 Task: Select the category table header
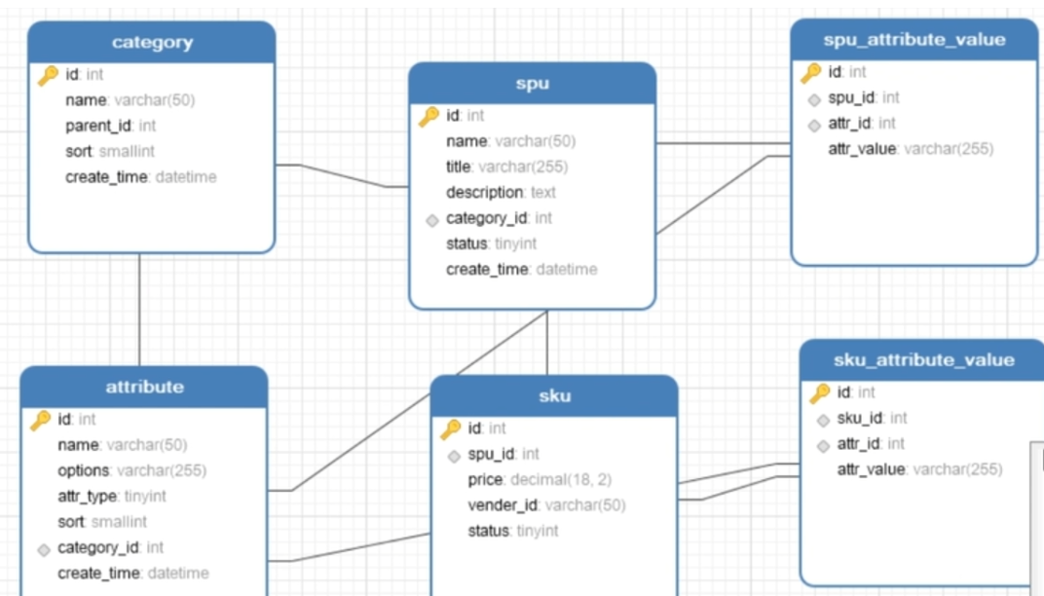click(152, 43)
